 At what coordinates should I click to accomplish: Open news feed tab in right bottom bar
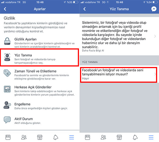[x=87, y=137]
